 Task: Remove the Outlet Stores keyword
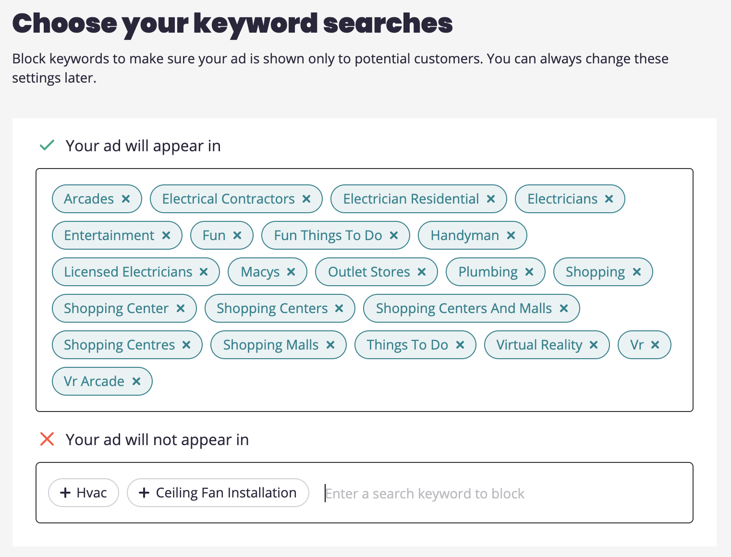coord(422,272)
